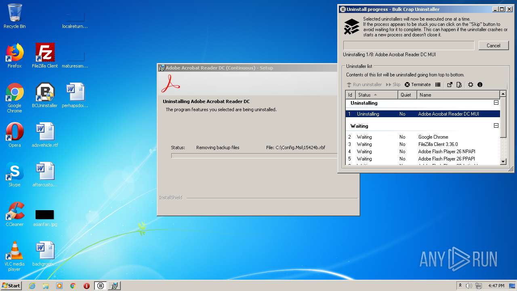Screen dimensions: 517x291
Task: Sort list by Status column
Action: tap(376, 95)
